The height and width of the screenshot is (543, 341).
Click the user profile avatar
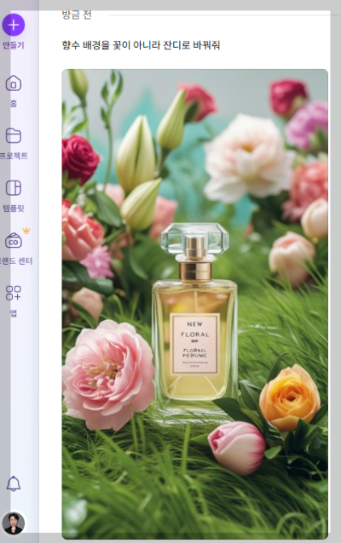[13, 523]
